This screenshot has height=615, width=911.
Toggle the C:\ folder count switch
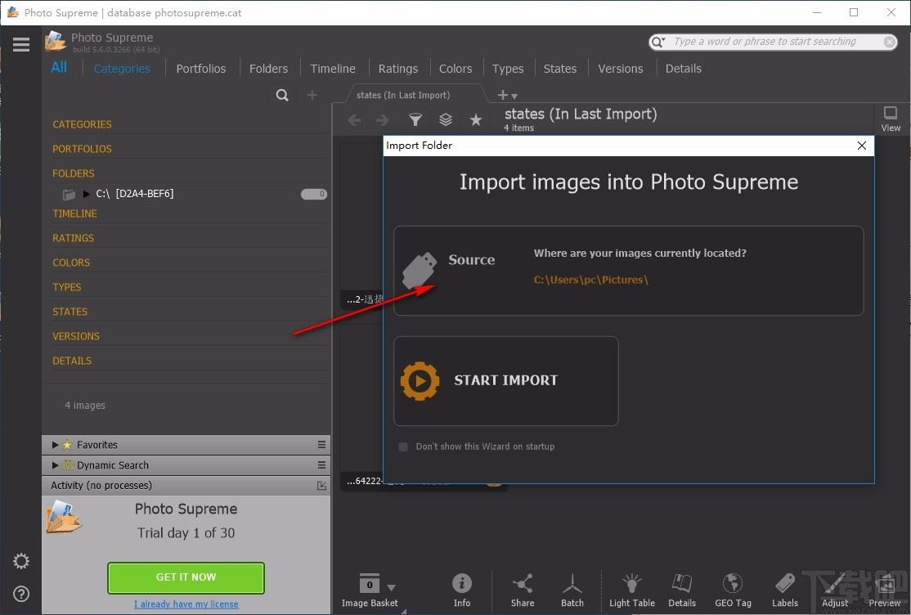point(314,194)
